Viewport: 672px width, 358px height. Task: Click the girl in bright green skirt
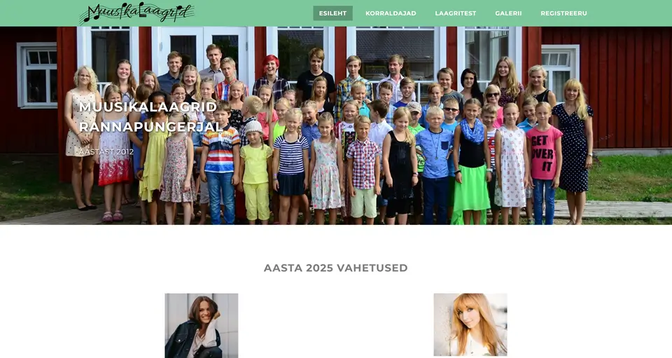[x=471, y=163]
